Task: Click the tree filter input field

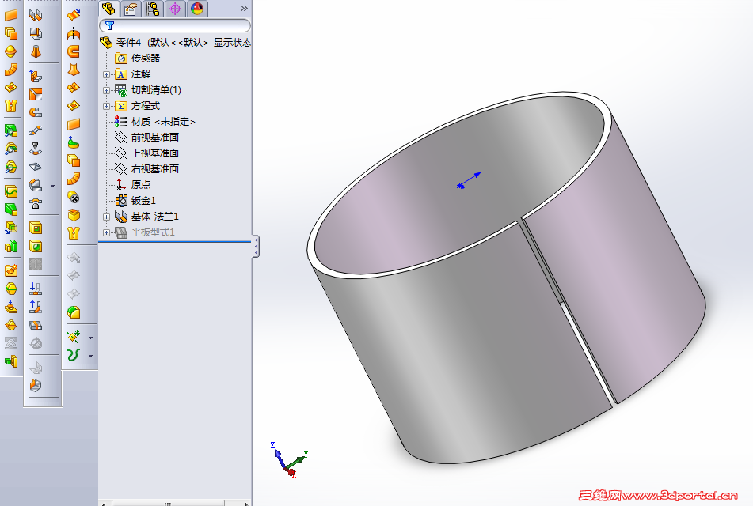Action: 175,26
